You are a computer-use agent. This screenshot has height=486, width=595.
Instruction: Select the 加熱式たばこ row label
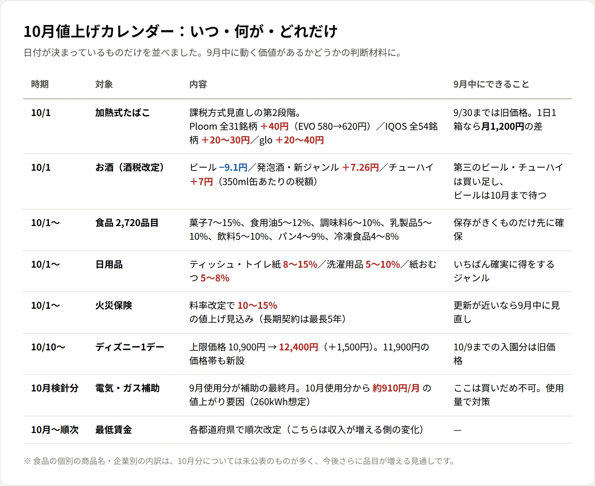[x=123, y=113]
